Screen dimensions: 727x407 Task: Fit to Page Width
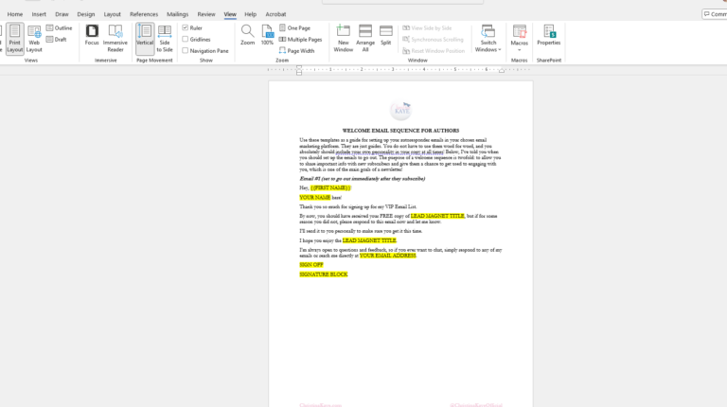[x=296, y=50]
